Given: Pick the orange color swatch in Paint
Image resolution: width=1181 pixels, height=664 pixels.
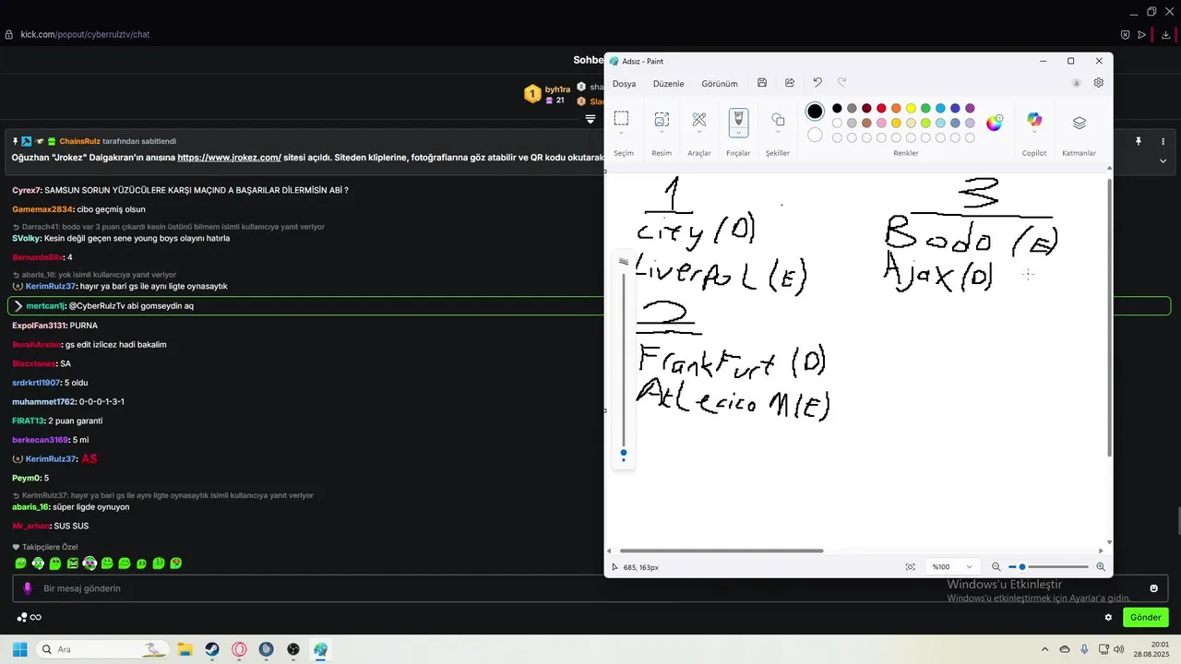Looking at the screenshot, I should coord(896,109).
